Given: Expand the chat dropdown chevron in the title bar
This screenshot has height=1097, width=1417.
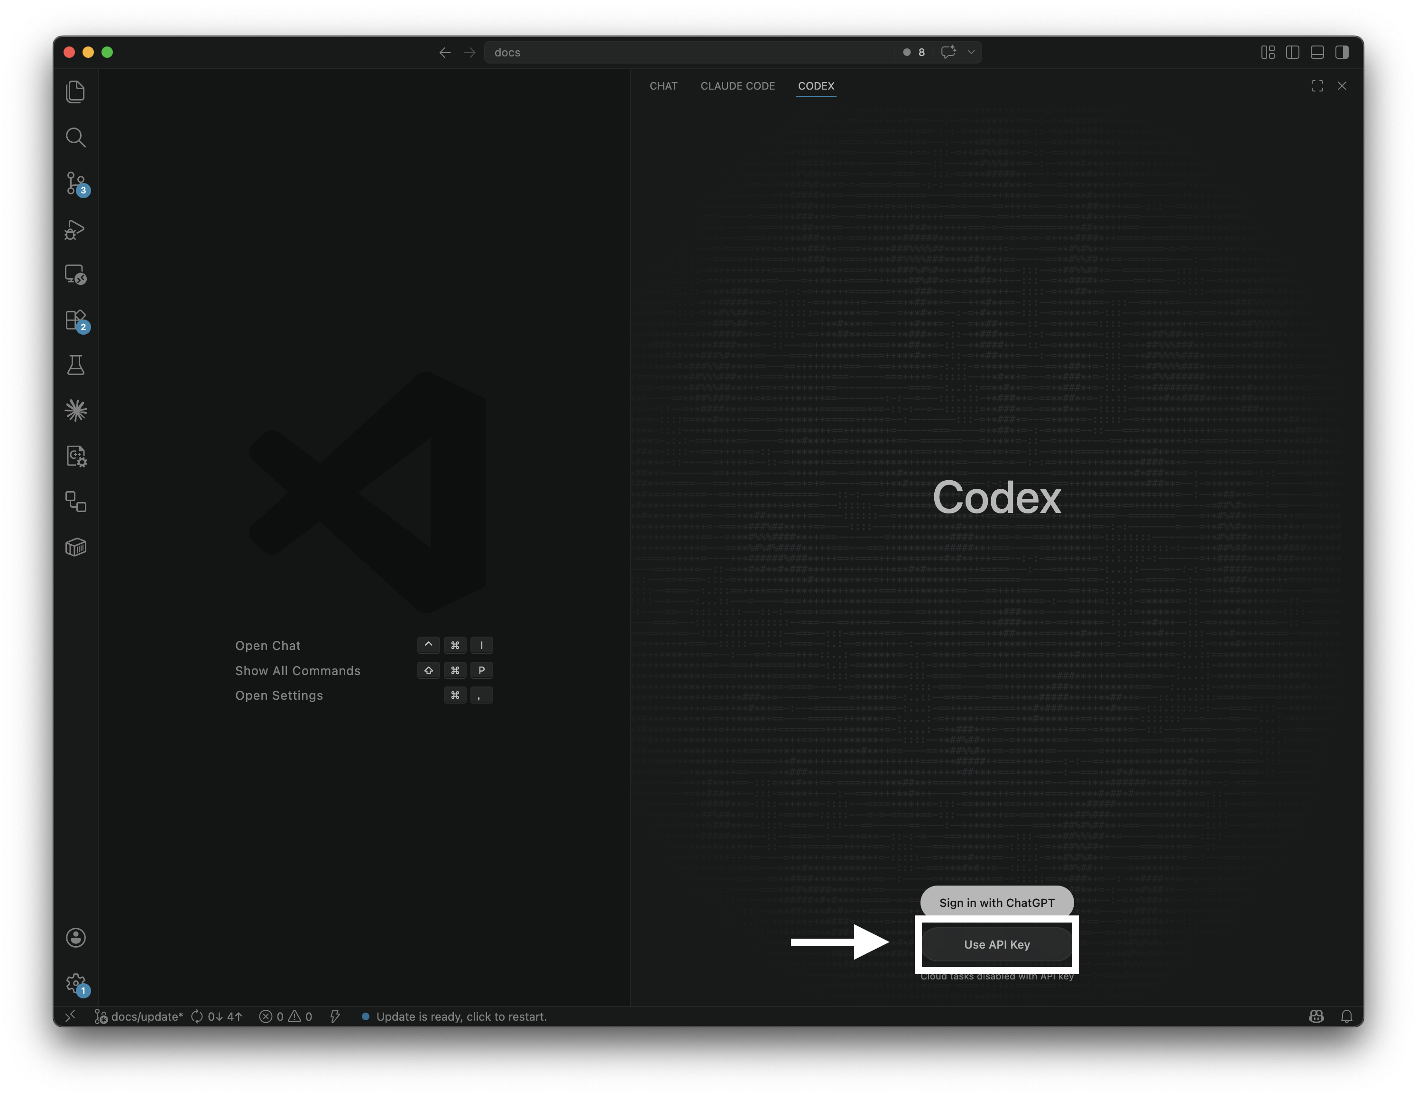Looking at the screenshot, I should click(971, 52).
